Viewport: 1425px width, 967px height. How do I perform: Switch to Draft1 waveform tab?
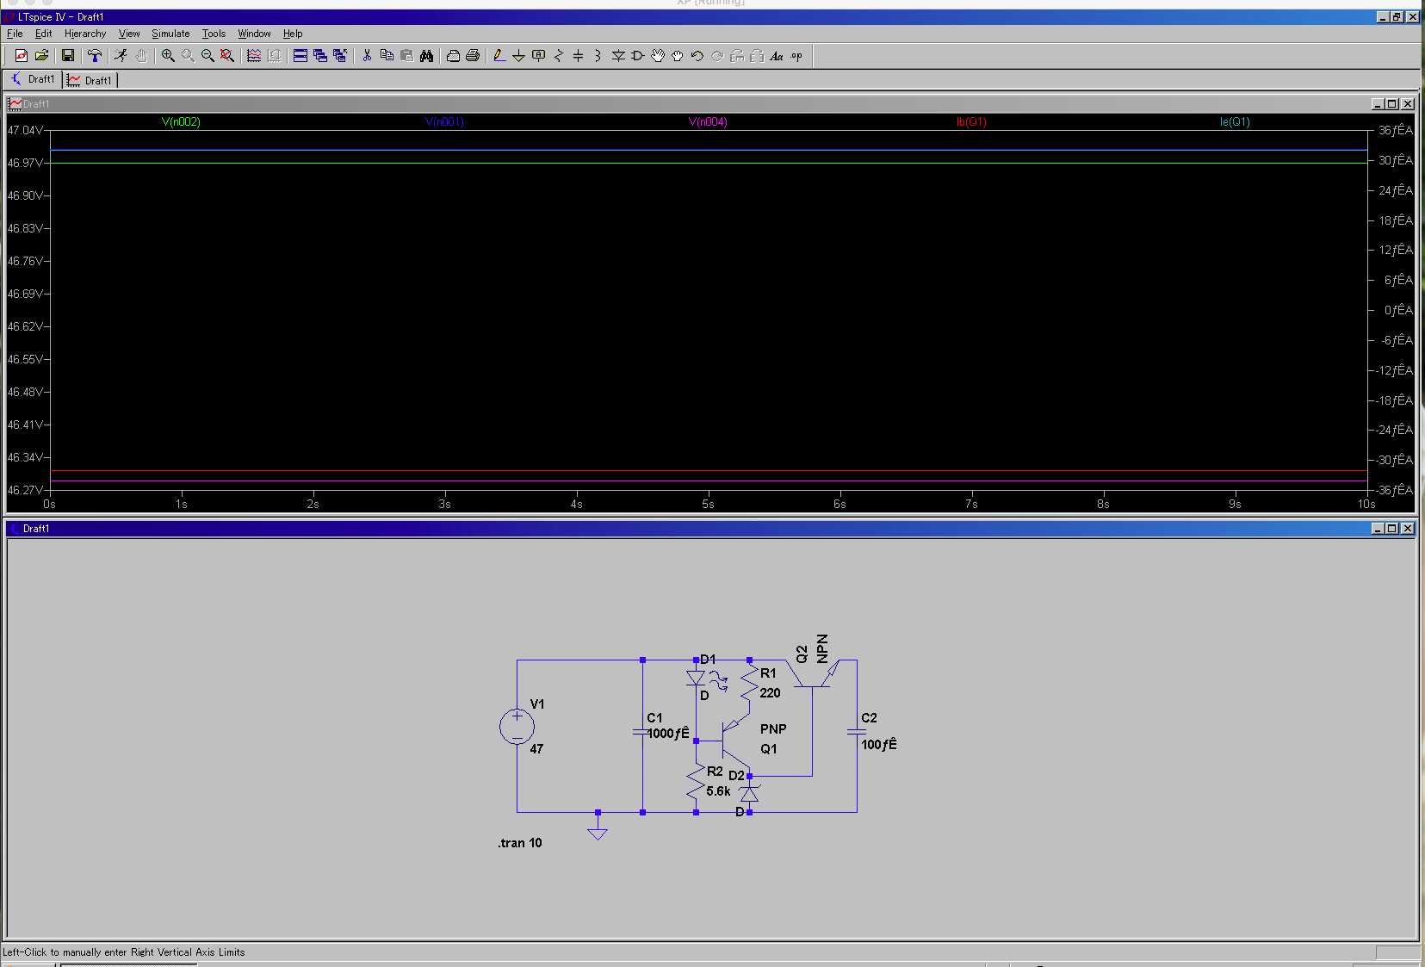[90, 80]
